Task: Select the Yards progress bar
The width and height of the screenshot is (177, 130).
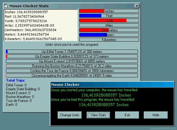Action: point(109,21)
